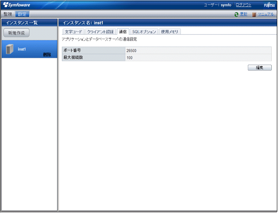Click the max connections value 100
The image size is (279, 213).
(x=130, y=58)
